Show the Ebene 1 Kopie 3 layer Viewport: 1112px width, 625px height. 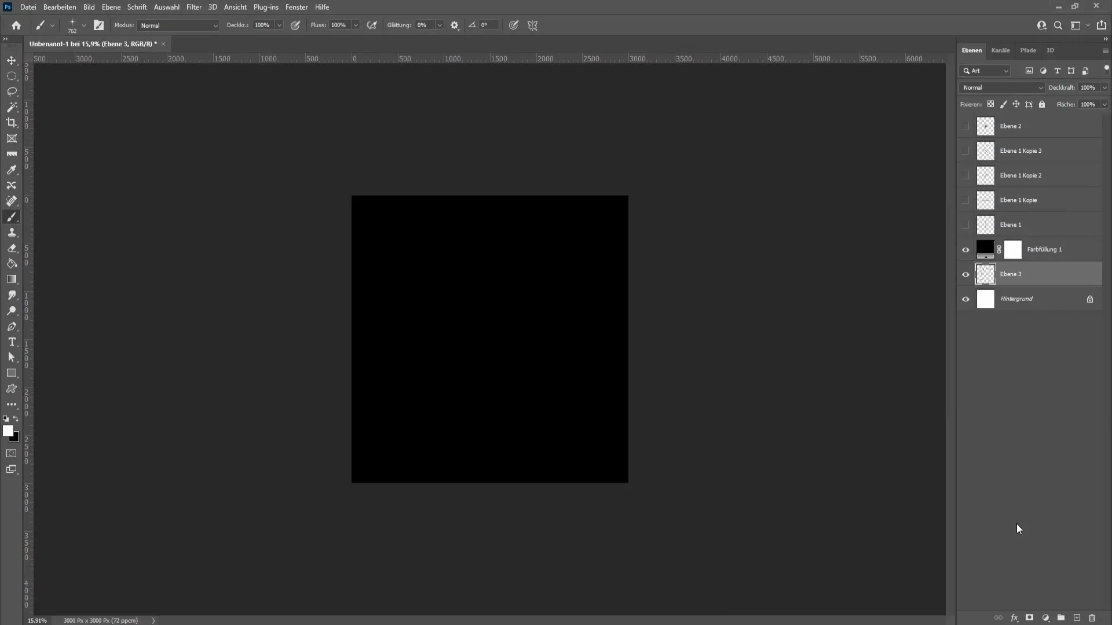(965, 151)
